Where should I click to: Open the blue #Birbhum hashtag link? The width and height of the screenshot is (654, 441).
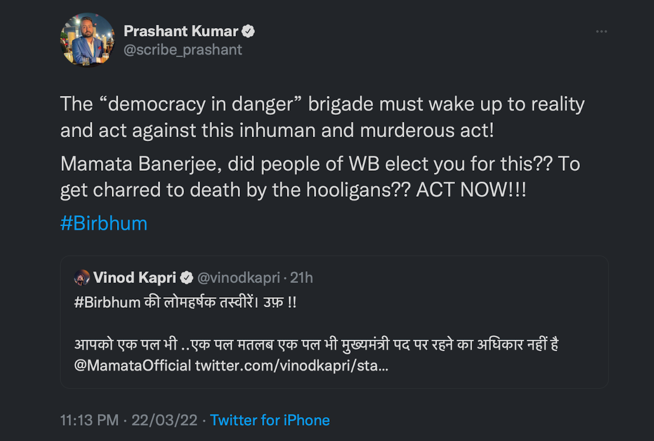tap(104, 223)
